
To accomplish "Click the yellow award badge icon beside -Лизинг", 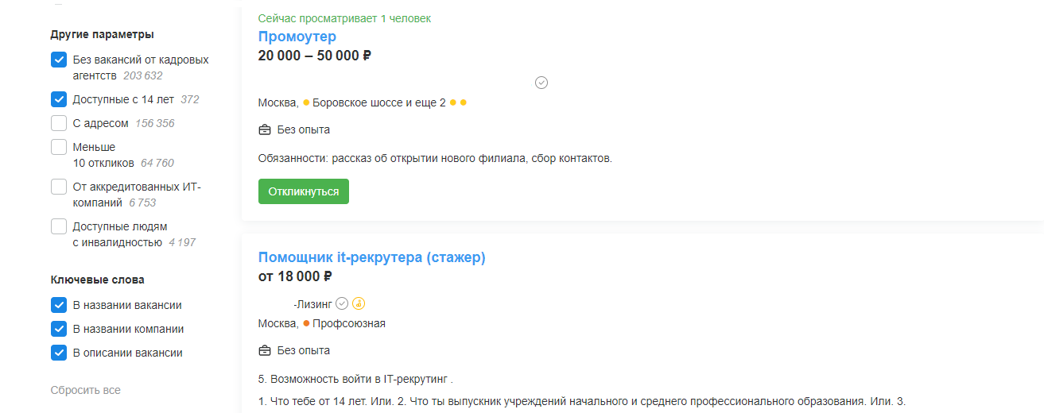I will (359, 303).
